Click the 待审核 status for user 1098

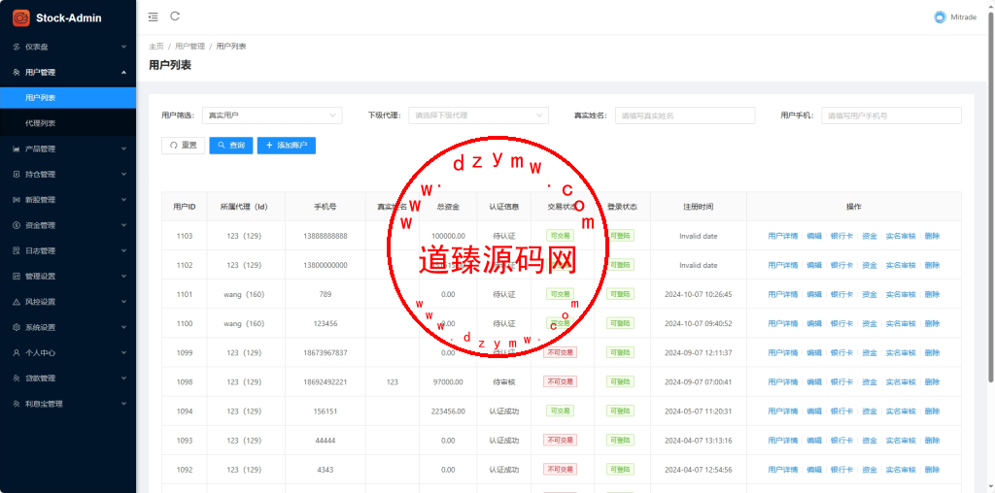(x=504, y=381)
